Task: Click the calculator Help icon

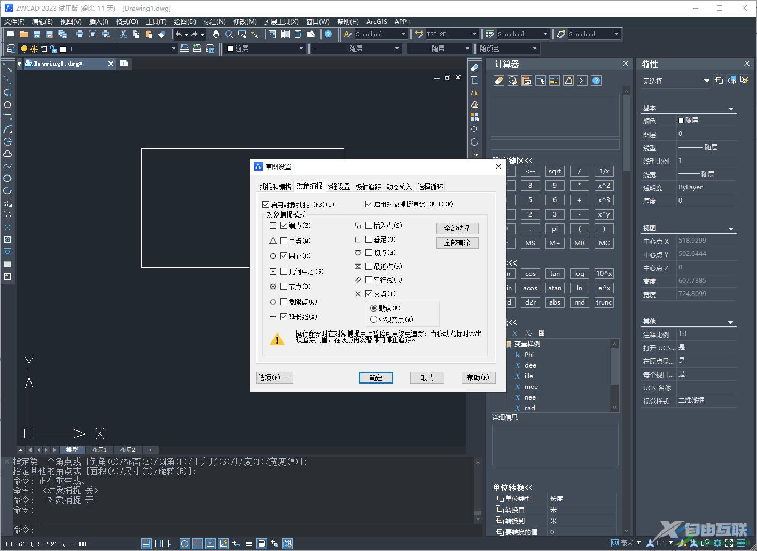Action: 596,81
